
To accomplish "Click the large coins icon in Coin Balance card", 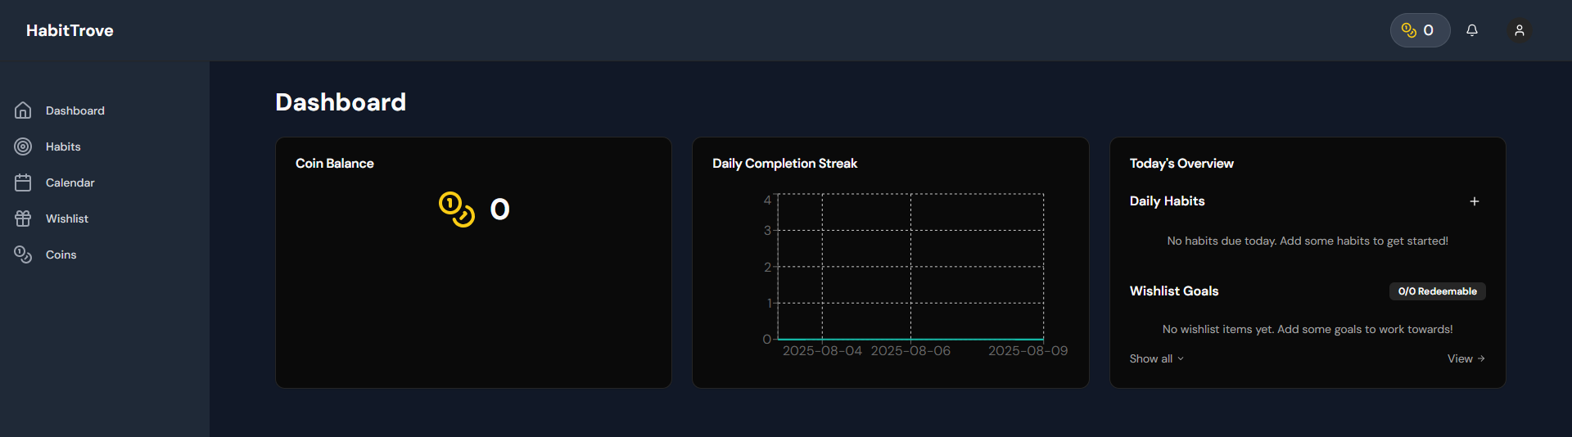I will (457, 209).
